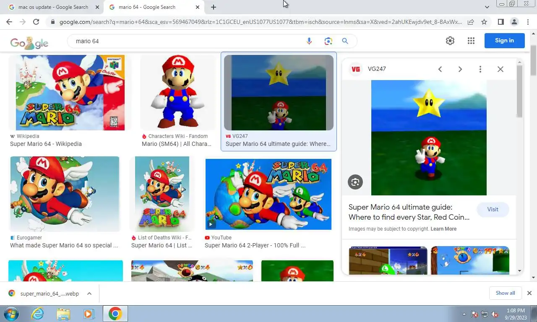Open a new browser tab

214,7
